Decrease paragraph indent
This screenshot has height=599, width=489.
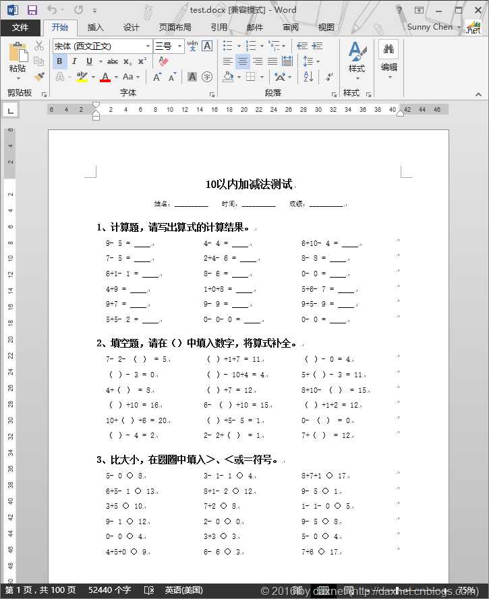pos(302,46)
